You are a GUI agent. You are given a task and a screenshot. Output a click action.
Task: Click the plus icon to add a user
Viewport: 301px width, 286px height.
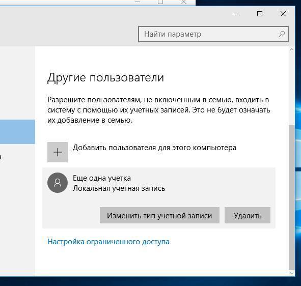[x=58, y=152]
